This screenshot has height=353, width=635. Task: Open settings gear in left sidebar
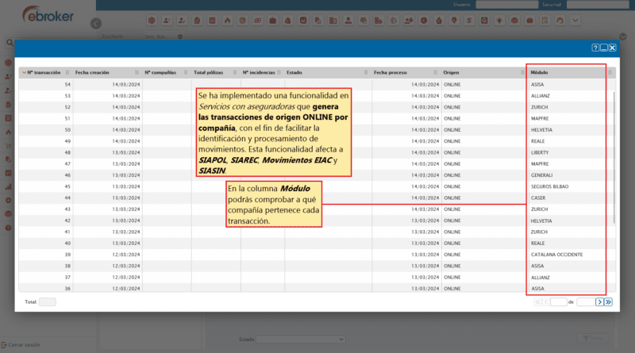tap(8, 201)
